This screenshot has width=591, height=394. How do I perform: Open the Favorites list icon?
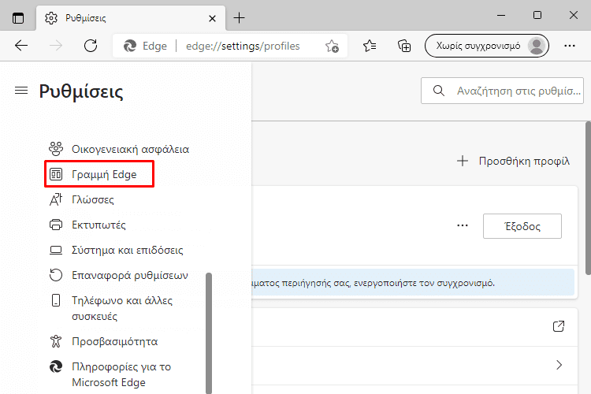tap(370, 46)
